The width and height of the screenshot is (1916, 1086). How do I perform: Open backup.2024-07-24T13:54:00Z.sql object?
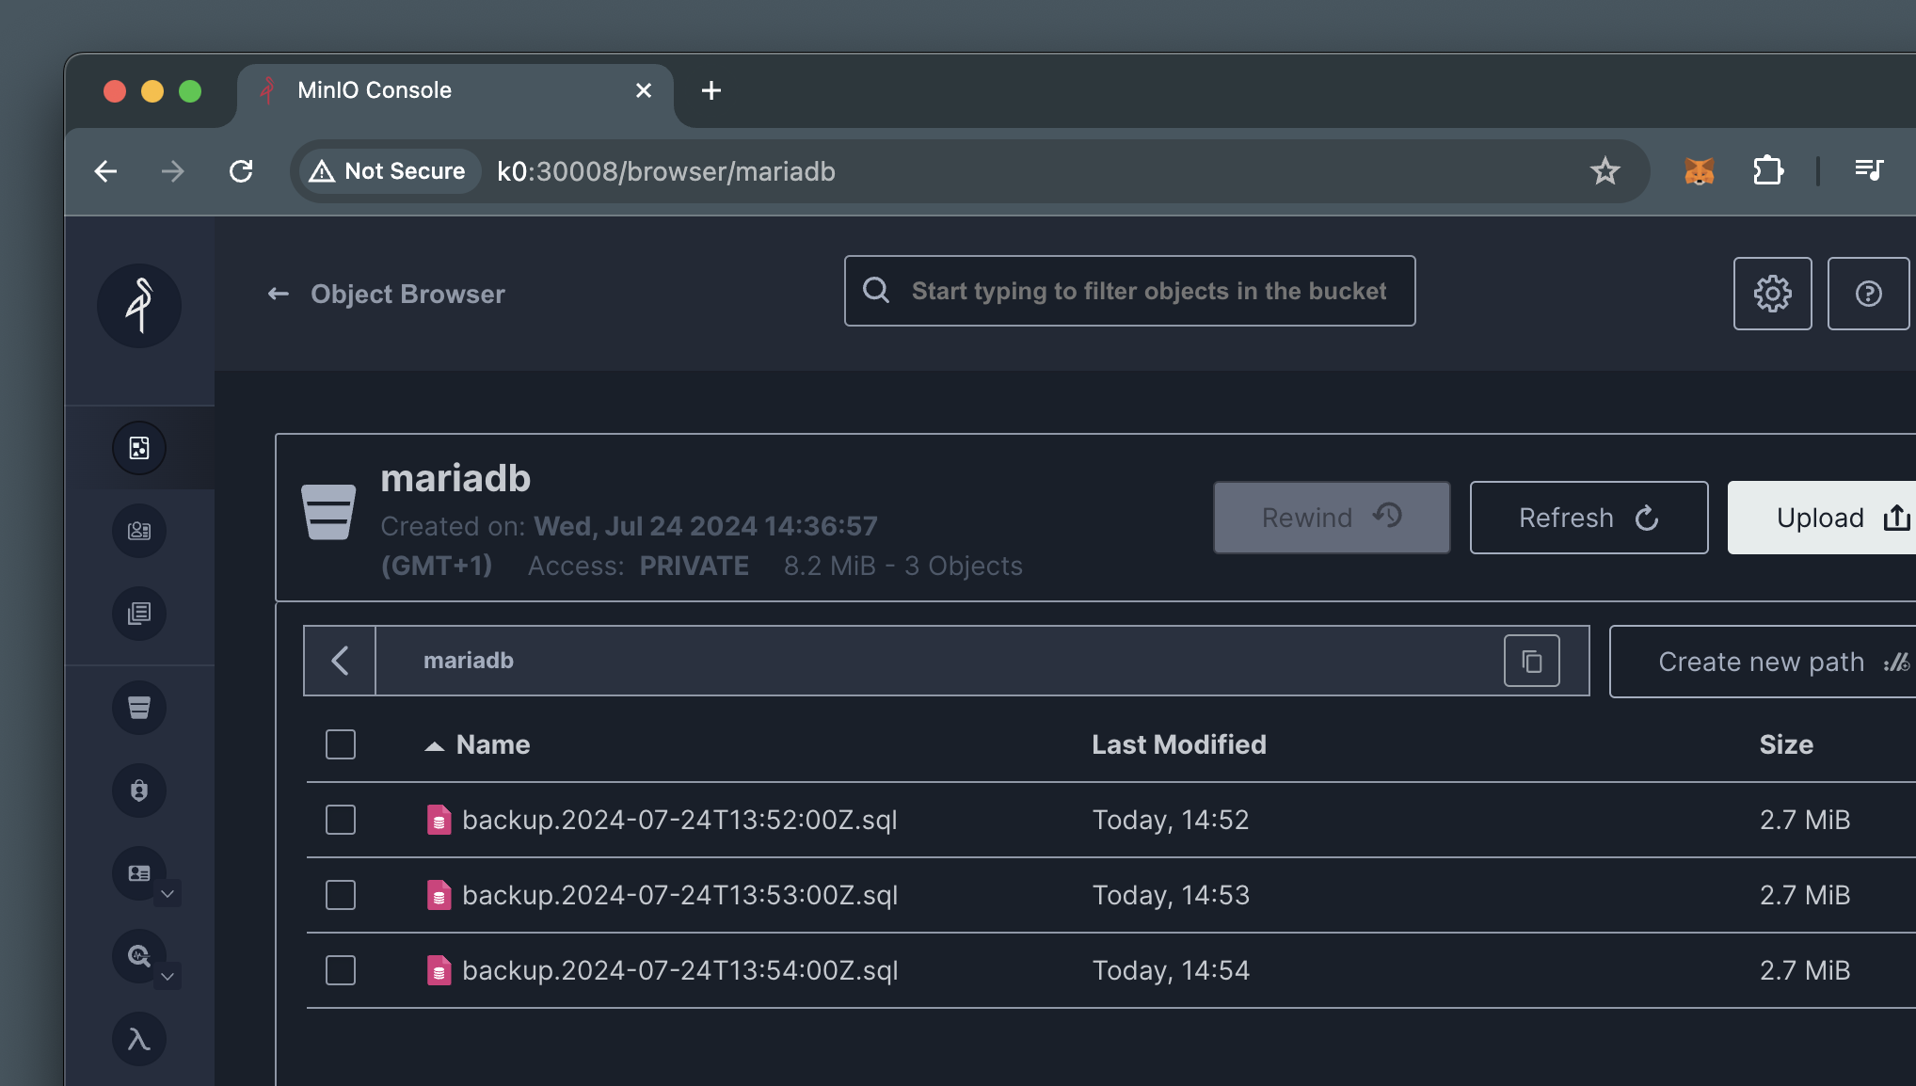(x=679, y=970)
